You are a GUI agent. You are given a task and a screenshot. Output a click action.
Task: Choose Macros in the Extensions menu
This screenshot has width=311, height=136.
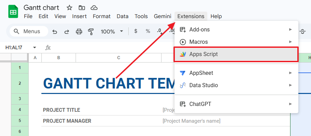coord(236,42)
